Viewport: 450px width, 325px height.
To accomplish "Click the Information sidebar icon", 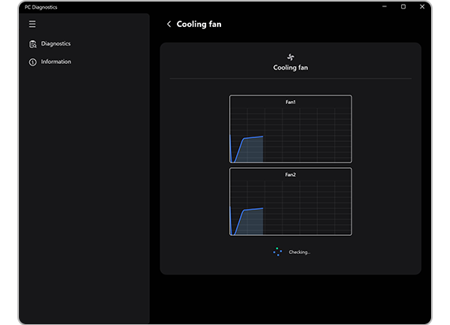I will pyautogui.click(x=32, y=62).
